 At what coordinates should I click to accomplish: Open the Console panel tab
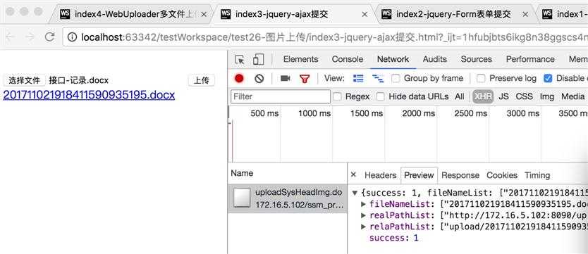[348, 59]
